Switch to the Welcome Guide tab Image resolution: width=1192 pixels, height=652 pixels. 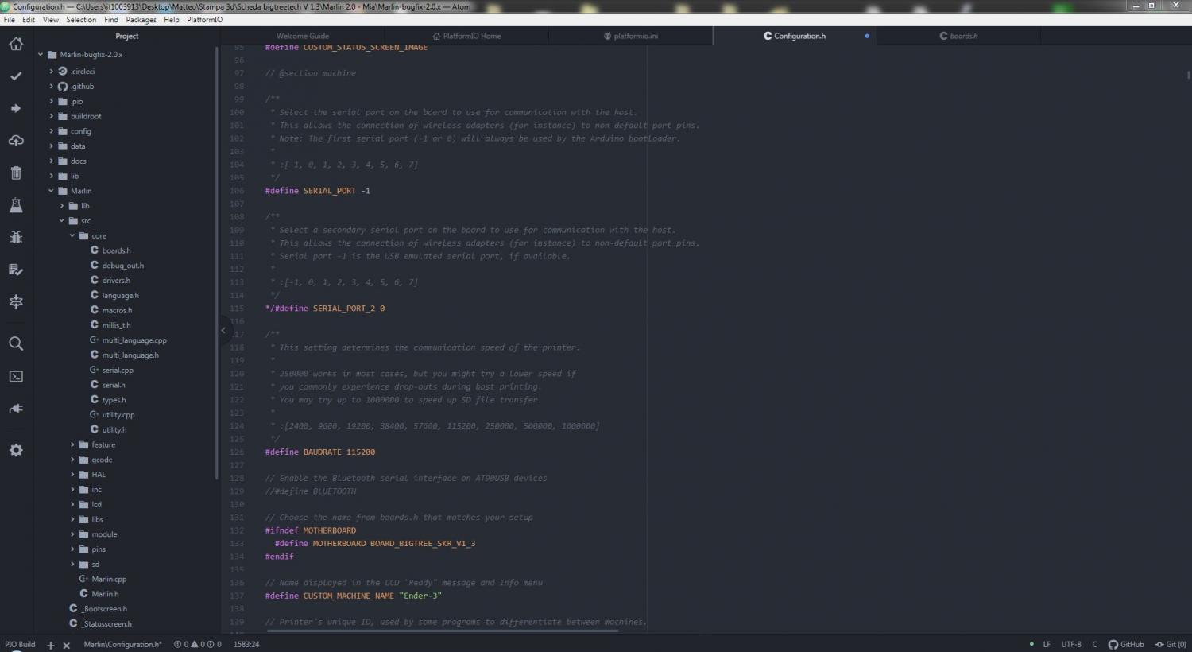303,36
